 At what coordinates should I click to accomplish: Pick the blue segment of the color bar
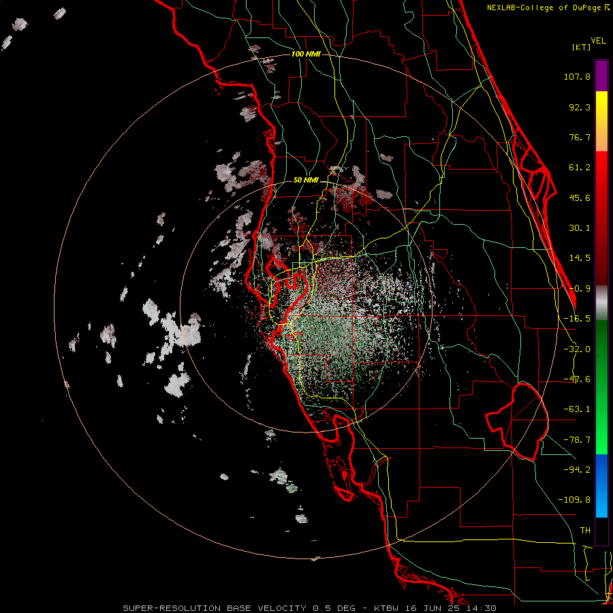(601, 486)
